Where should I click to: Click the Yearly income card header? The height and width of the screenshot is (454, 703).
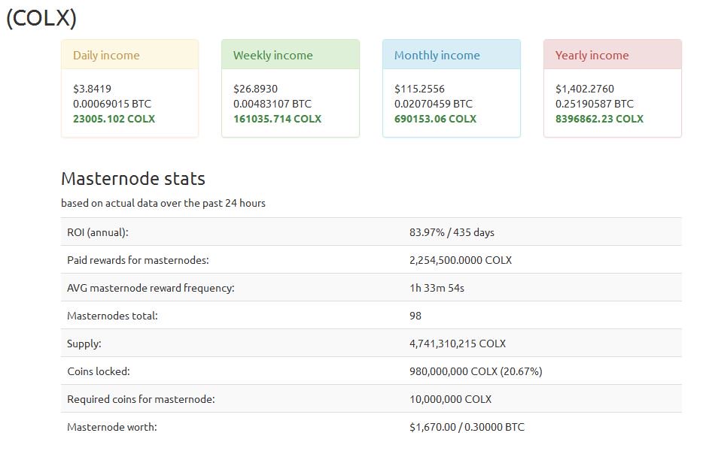point(591,55)
